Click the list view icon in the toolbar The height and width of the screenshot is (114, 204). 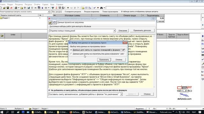[x=86, y=8]
